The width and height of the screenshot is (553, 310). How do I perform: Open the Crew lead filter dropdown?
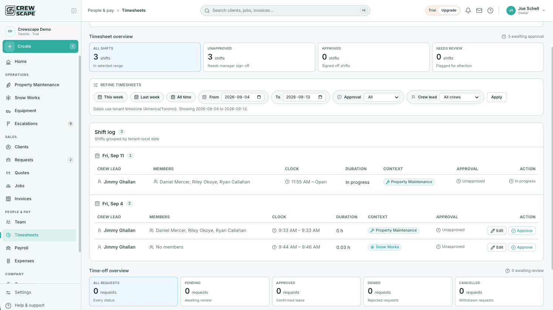[459, 97]
